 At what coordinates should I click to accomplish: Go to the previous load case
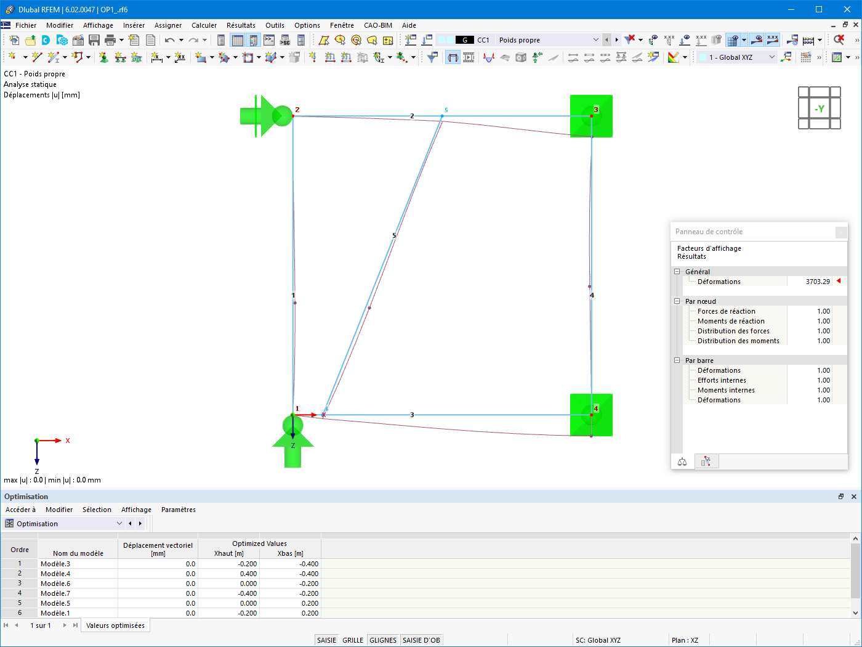click(607, 40)
